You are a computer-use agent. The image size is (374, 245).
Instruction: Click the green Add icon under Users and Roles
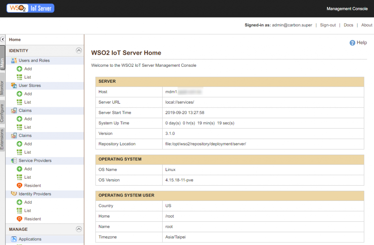tap(19, 69)
